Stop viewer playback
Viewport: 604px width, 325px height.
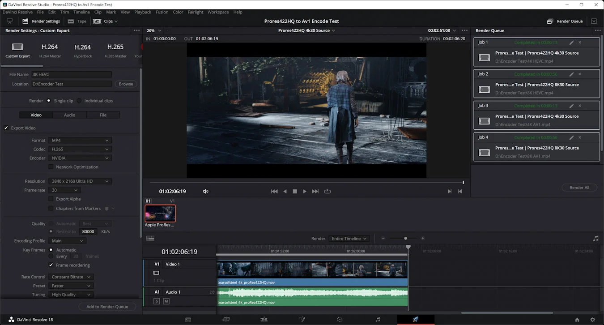295,191
